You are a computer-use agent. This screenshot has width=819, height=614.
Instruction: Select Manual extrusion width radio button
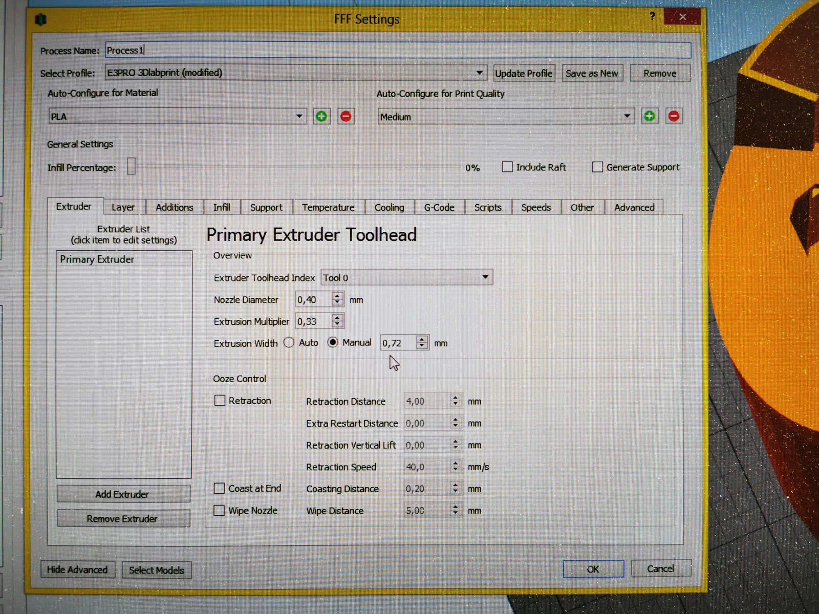pyautogui.click(x=333, y=342)
